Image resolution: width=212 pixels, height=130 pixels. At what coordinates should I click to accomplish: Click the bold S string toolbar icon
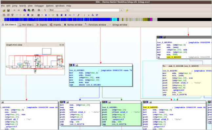pos(57,15)
